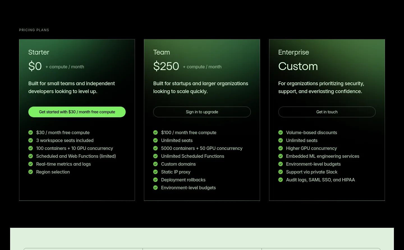Click the Sign in to upgrade button
This screenshot has height=250, width=404.
point(202,112)
